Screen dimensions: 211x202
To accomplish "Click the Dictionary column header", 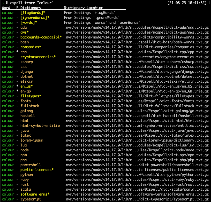I will [x=31, y=8].
